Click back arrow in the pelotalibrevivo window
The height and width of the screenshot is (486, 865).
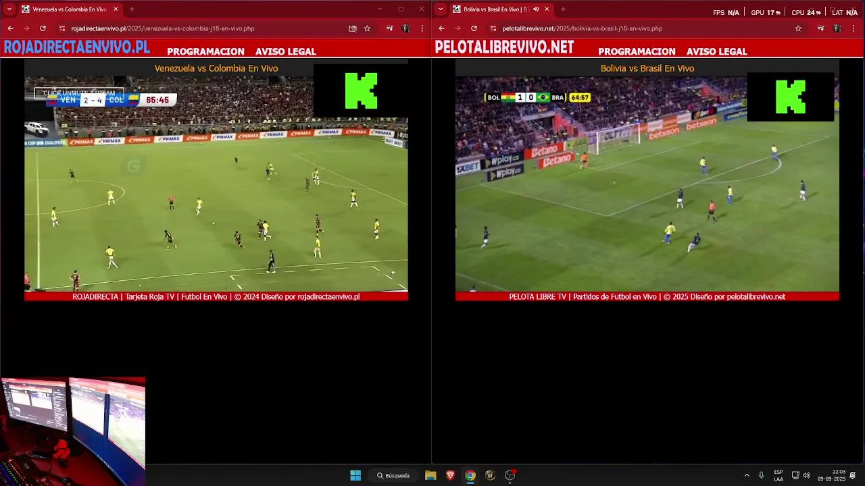(x=441, y=28)
